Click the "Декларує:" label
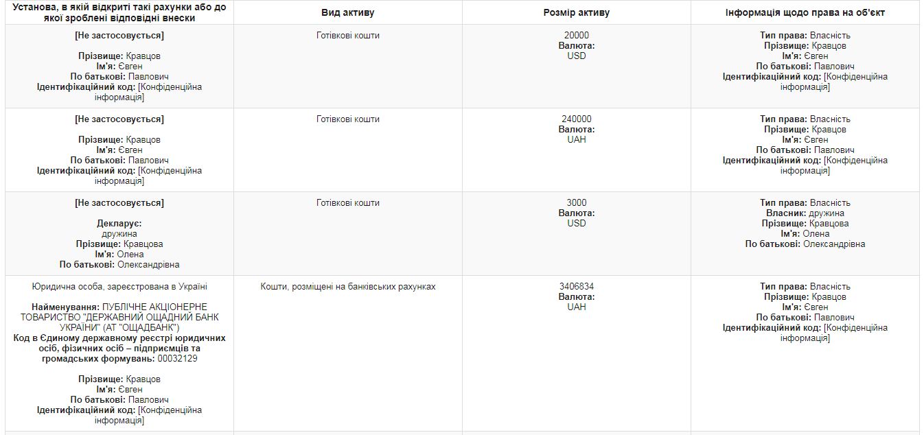Screen dimensions: 924x435 [119, 224]
